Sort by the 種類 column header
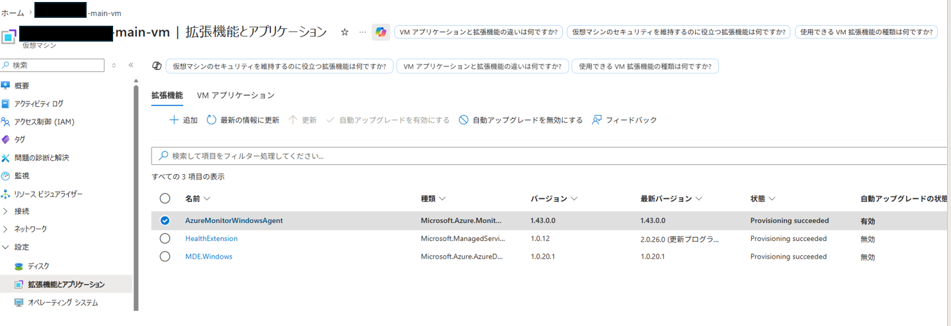The height and width of the screenshot is (326, 951). 433,199
